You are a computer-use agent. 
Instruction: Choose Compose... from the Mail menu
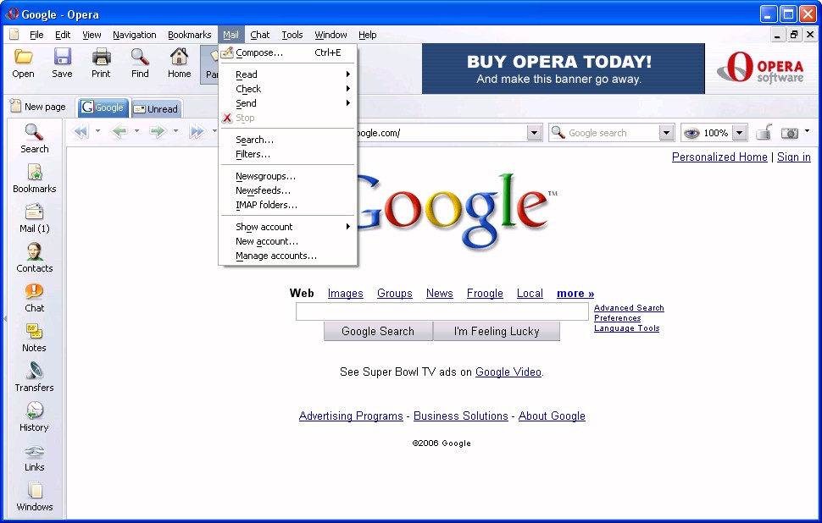tap(288, 52)
